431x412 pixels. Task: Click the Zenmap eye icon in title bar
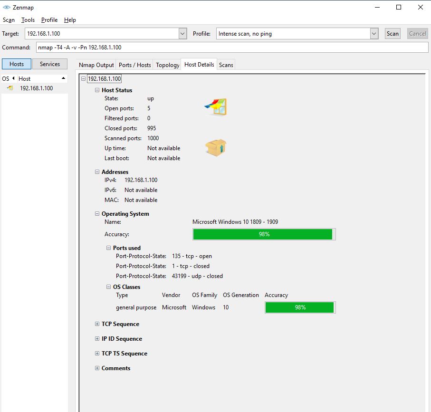click(x=6, y=8)
